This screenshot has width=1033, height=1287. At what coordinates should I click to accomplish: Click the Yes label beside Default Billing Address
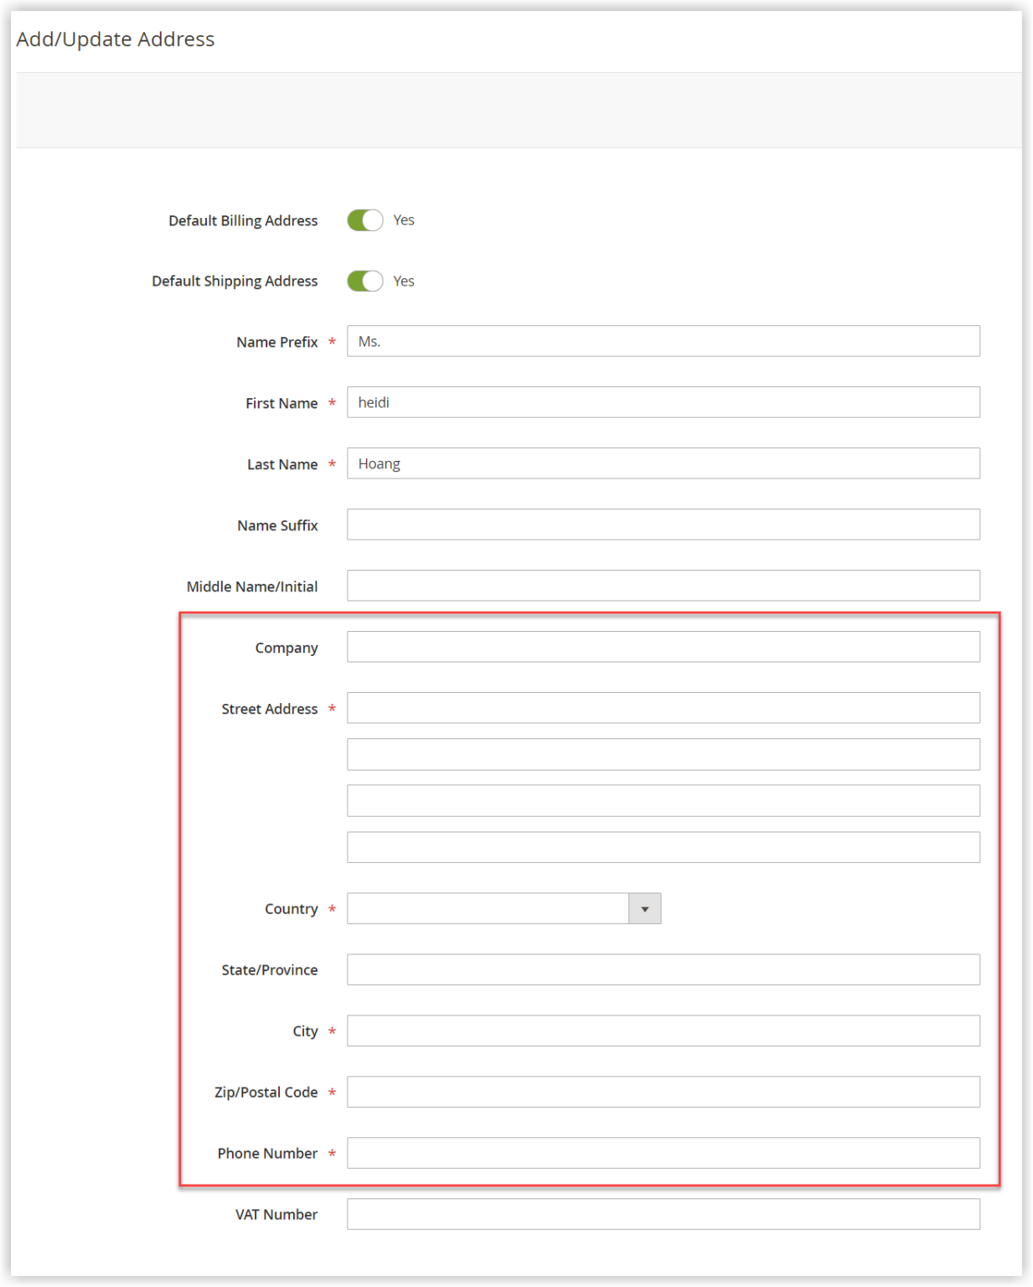click(404, 220)
